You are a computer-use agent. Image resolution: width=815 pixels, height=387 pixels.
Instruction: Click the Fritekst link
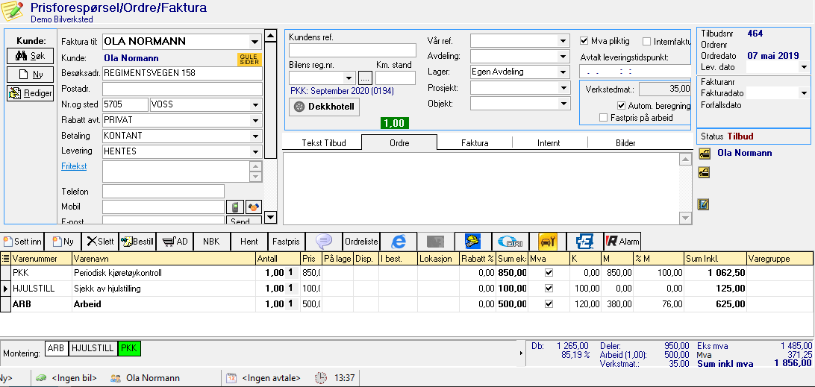tap(74, 167)
